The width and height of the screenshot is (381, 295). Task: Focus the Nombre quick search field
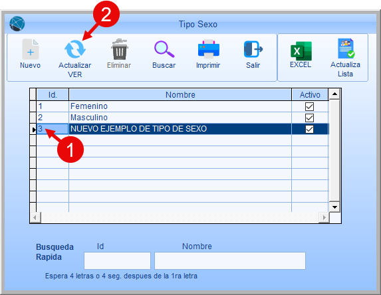coord(230,260)
